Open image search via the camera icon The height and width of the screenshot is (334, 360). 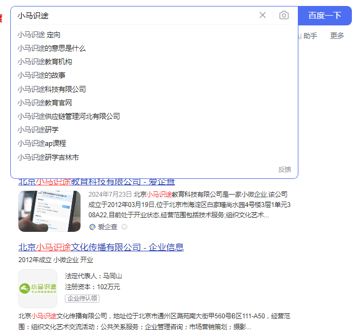[x=284, y=15]
